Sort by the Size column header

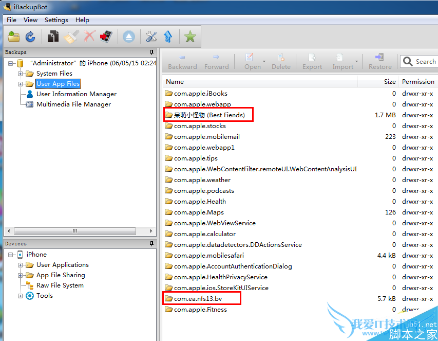[378, 82]
